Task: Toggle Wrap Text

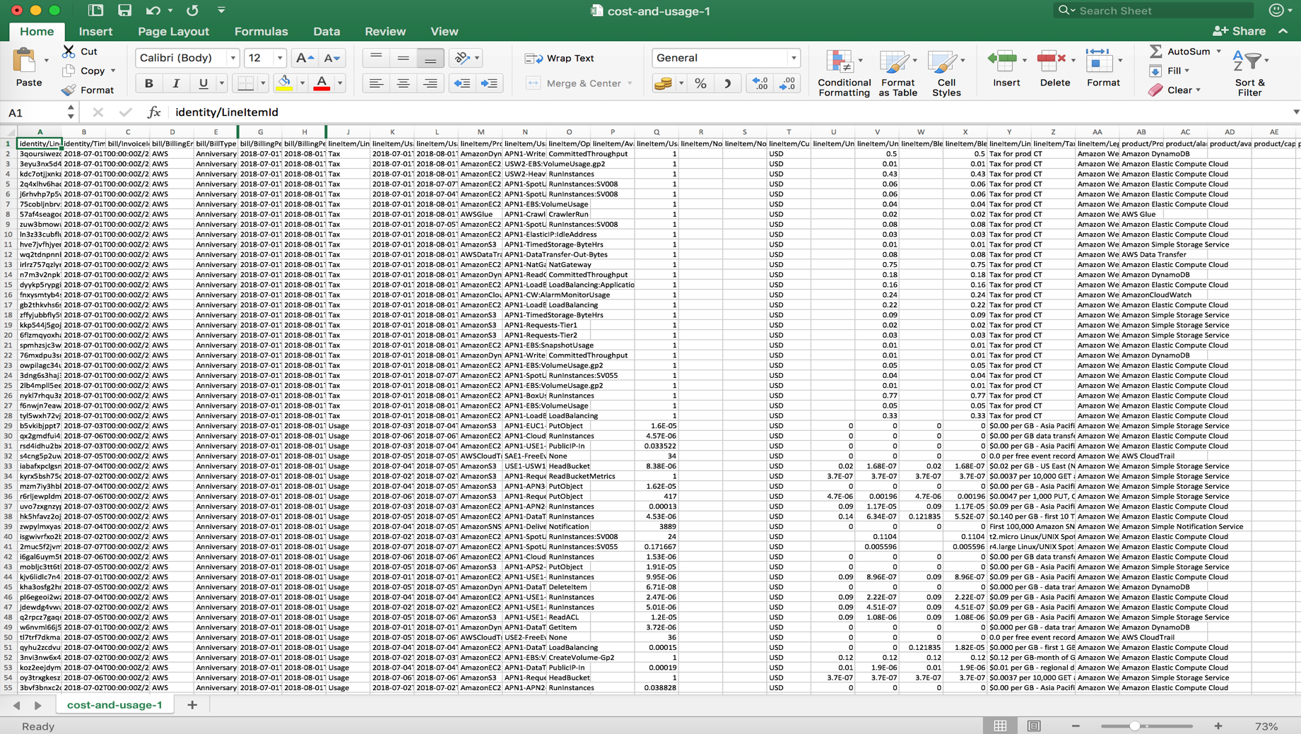Action: point(559,58)
